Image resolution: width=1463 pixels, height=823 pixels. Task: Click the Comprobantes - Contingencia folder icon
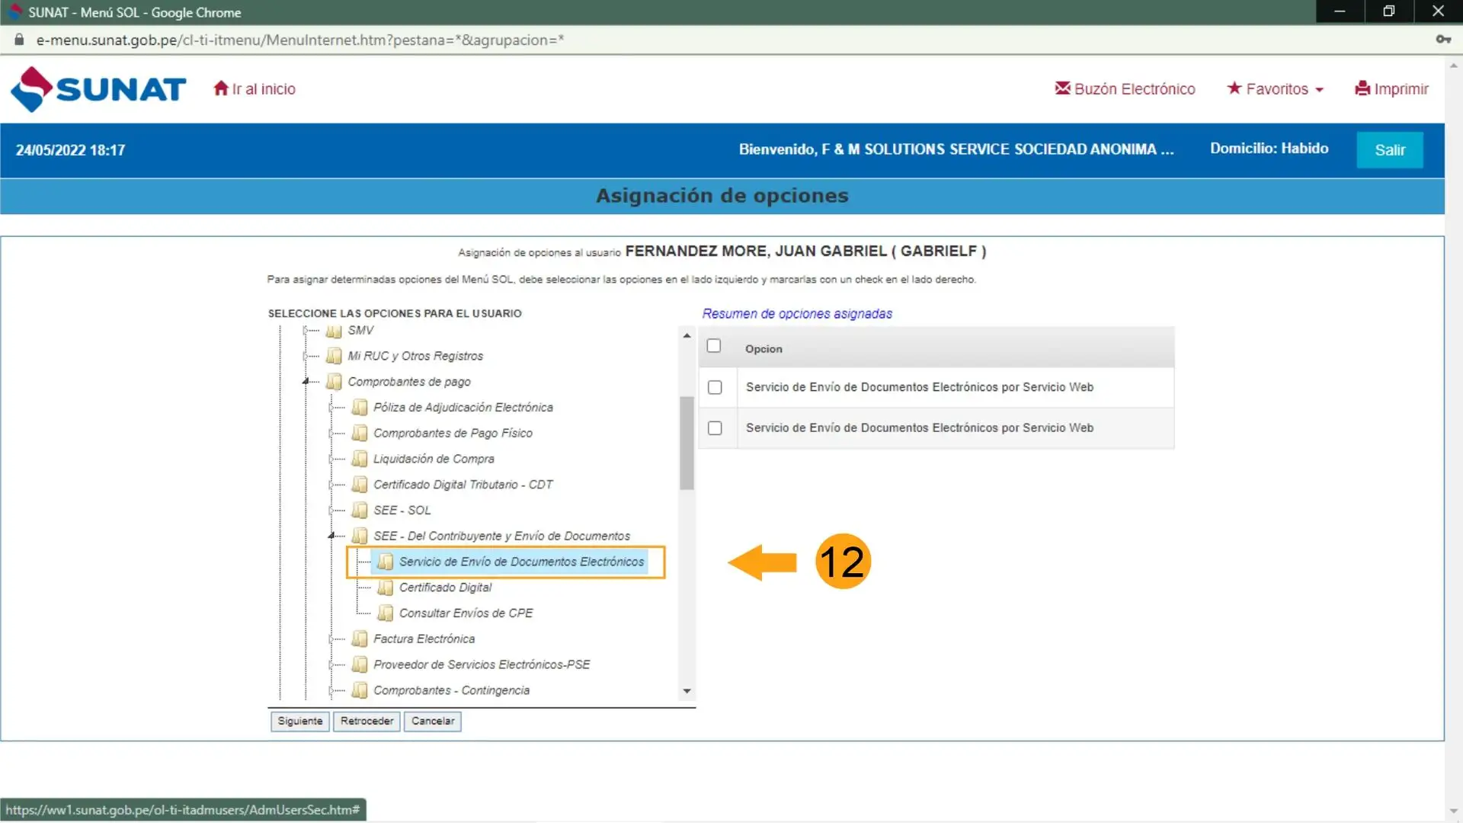(360, 690)
